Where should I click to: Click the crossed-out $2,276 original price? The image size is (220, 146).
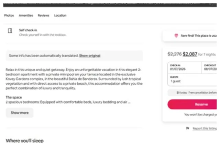[x=174, y=54]
